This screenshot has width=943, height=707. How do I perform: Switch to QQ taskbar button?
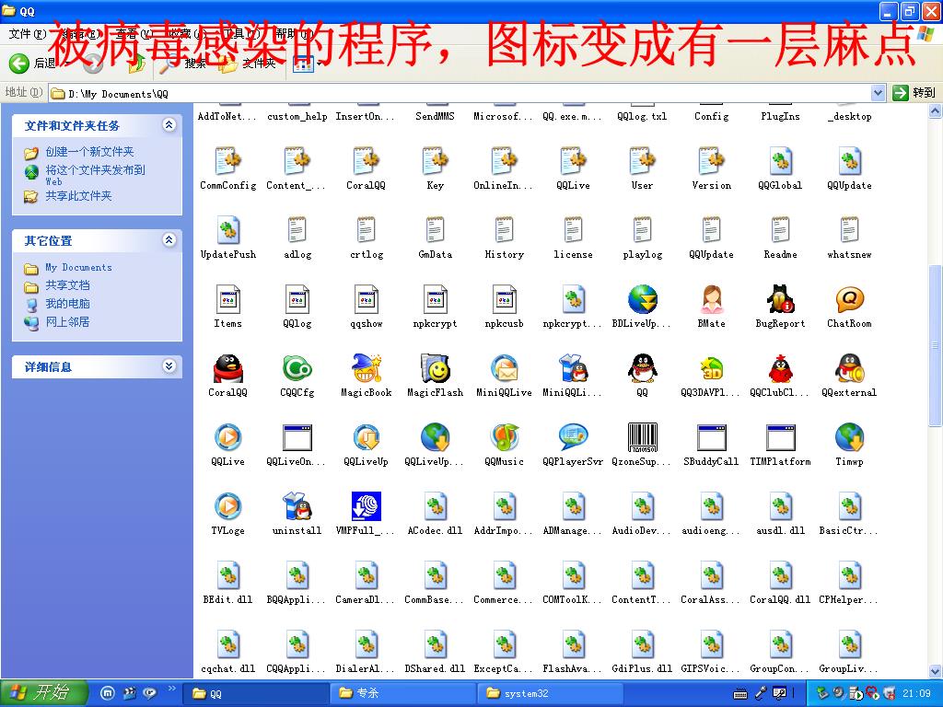(255, 693)
